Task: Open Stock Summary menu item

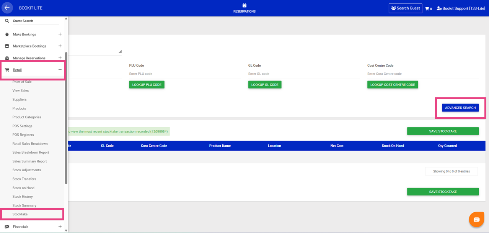Action: [x=24, y=205]
